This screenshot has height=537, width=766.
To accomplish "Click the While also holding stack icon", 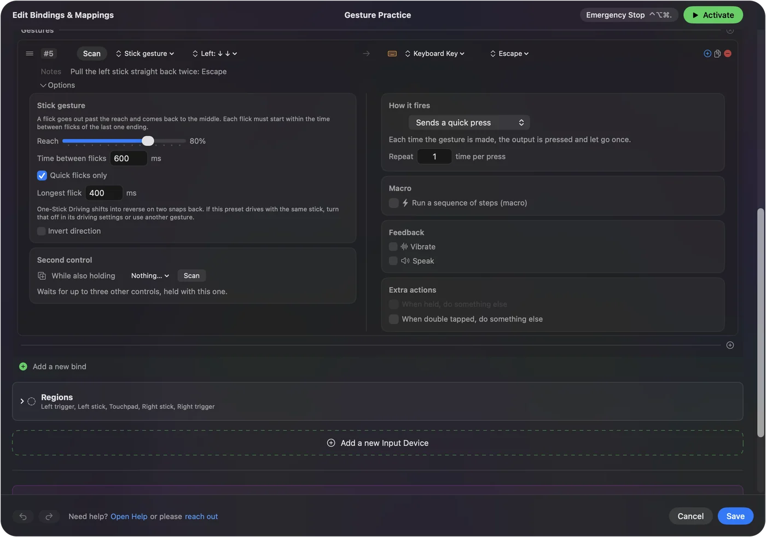I will 42,276.
